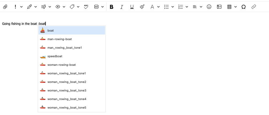This screenshot has width=269, height=115.
Task: Open the font color picker
Action: (x=152, y=7)
